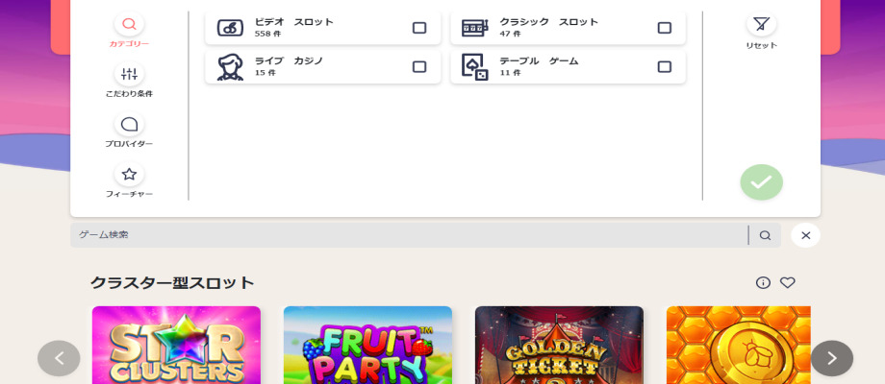
Task: Open the Golden Ticket game thumbnail
Action: 559,346
